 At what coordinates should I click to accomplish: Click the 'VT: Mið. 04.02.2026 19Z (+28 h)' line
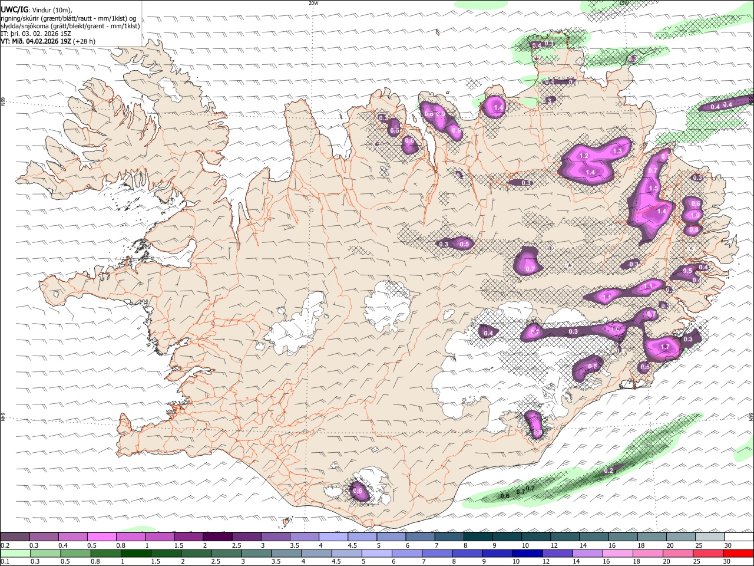(x=48, y=41)
